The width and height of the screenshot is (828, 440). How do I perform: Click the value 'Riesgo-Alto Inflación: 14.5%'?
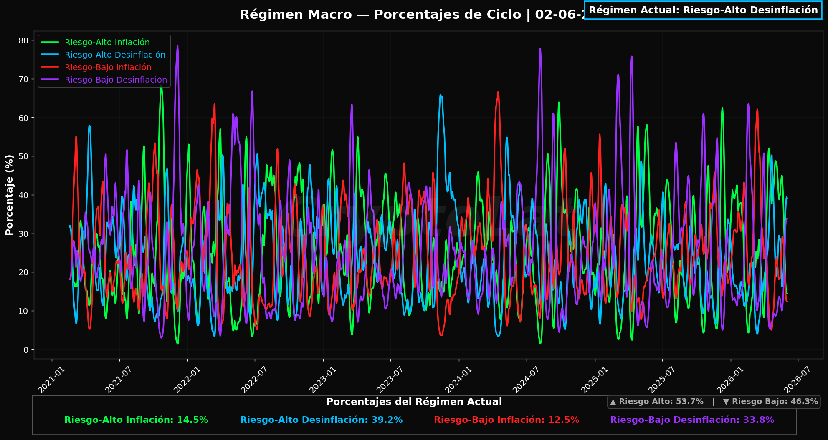point(136,420)
